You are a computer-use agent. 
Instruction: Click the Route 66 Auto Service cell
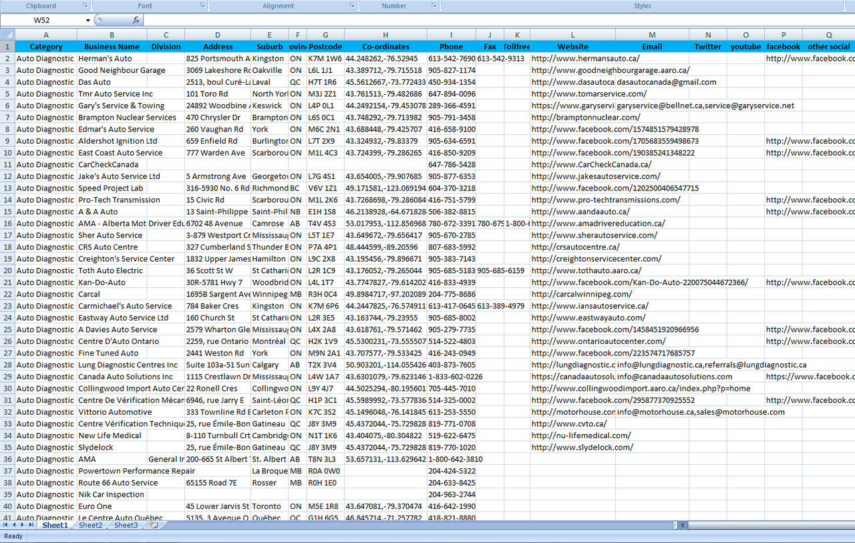112,483
